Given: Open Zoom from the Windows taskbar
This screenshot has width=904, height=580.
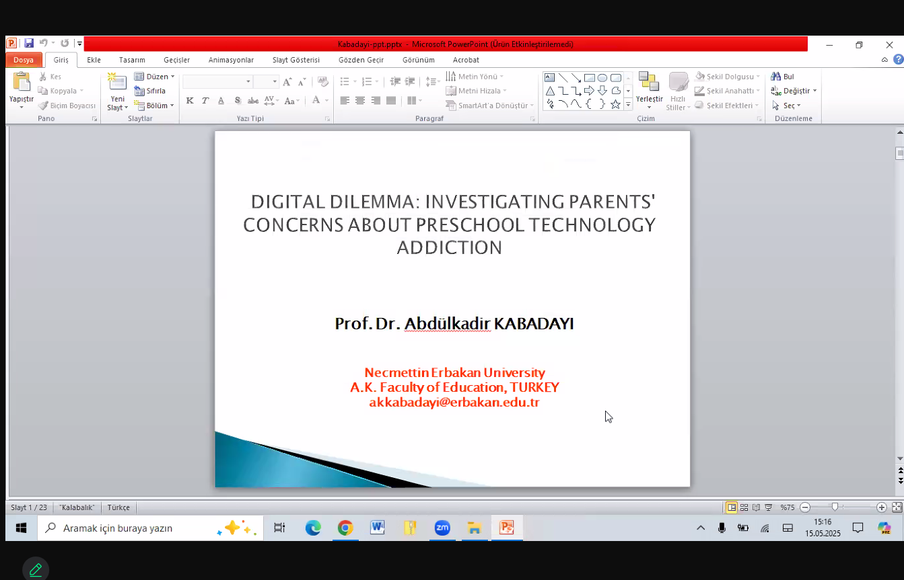Looking at the screenshot, I should click(x=442, y=528).
